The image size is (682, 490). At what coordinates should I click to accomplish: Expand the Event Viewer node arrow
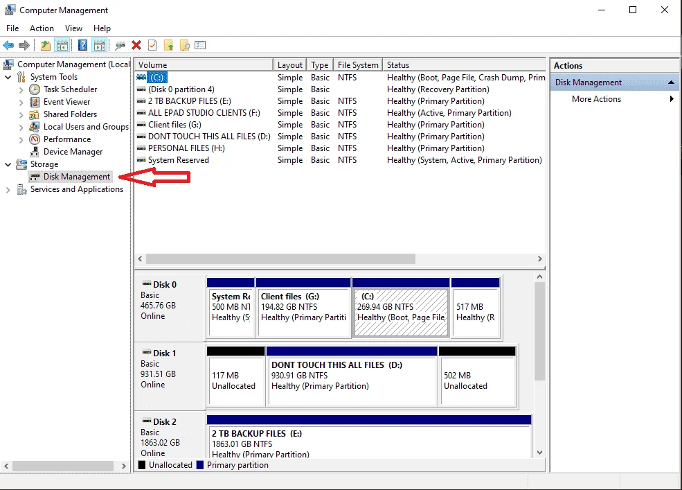21,103
